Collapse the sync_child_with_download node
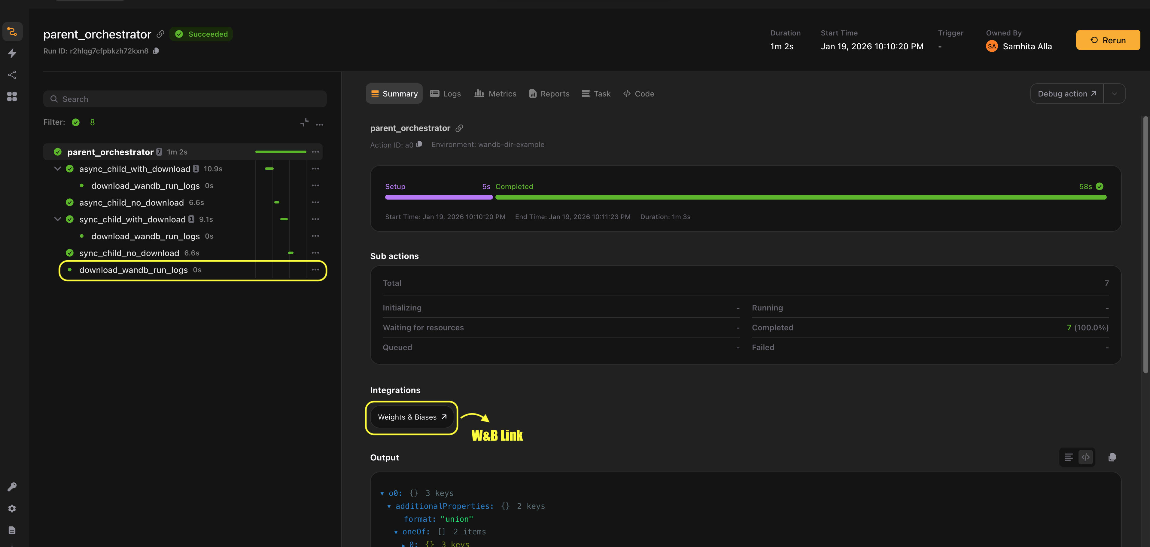This screenshot has width=1150, height=547. coord(58,219)
